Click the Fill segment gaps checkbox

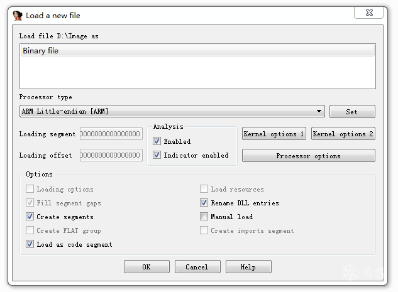click(30, 203)
